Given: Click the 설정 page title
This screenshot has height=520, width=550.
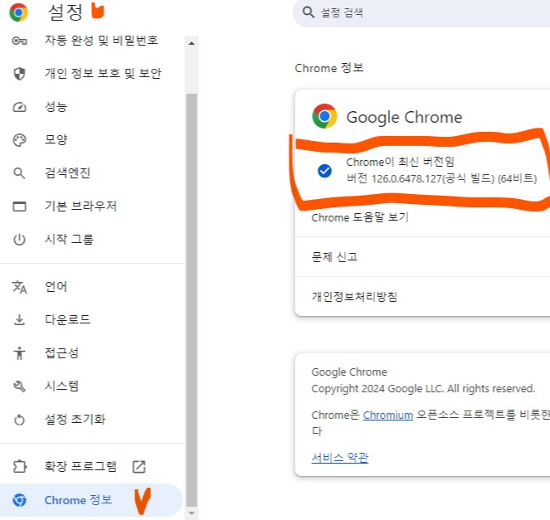Looking at the screenshot, I should pyautogui.click(x=66, y=12).
